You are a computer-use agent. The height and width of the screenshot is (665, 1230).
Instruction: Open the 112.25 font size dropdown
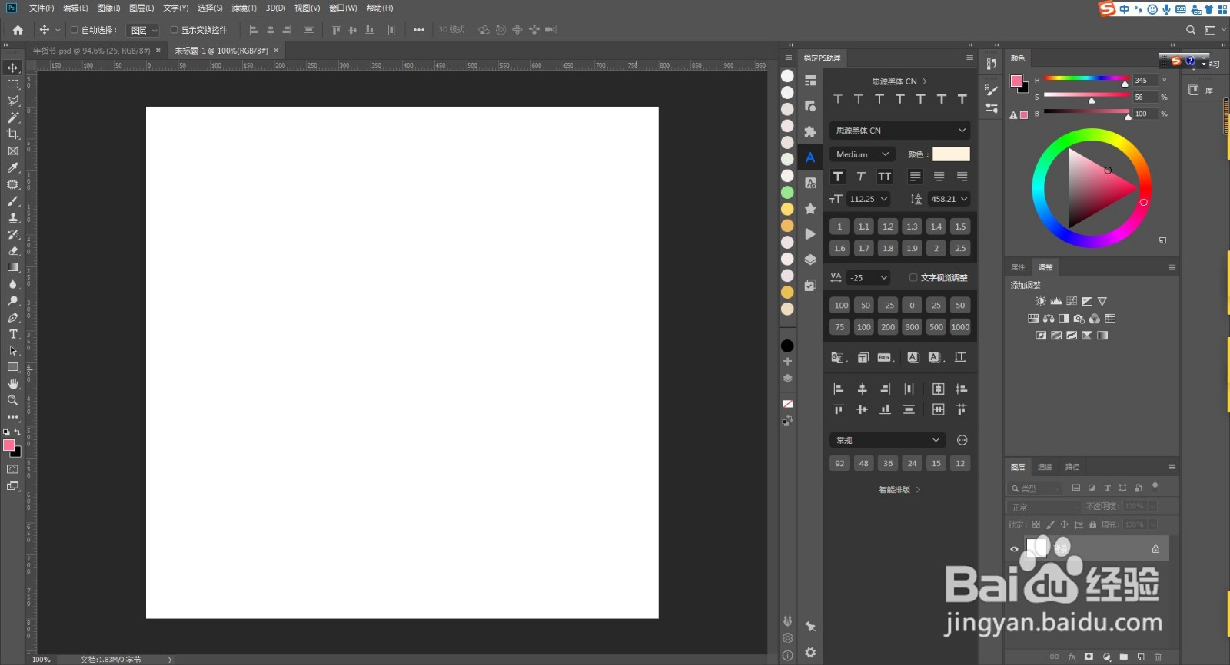pos(869,199)
